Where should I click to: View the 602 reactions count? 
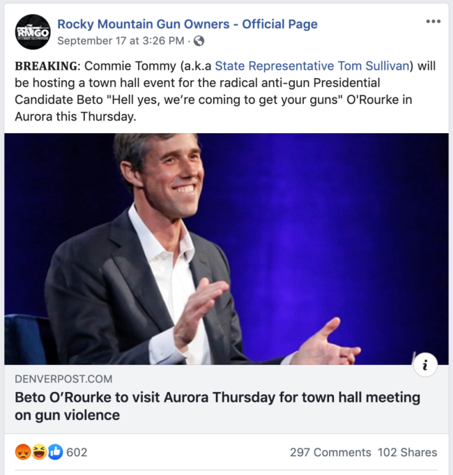pyautogui.click(x=77, y=453)
